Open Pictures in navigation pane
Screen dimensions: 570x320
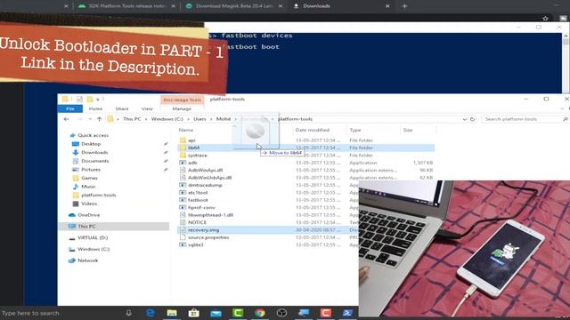(91, 170)
